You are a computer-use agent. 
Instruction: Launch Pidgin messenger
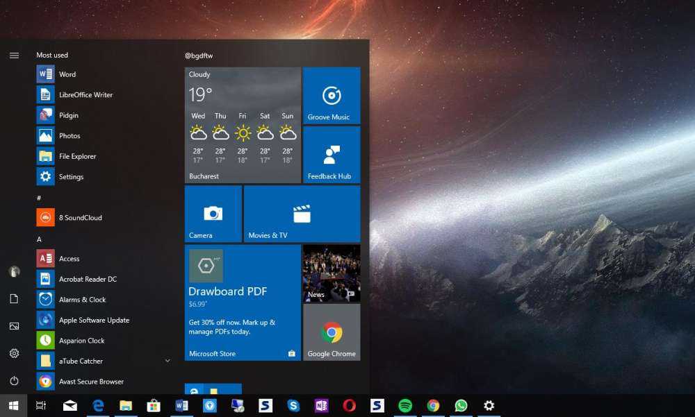coord(67,115)
